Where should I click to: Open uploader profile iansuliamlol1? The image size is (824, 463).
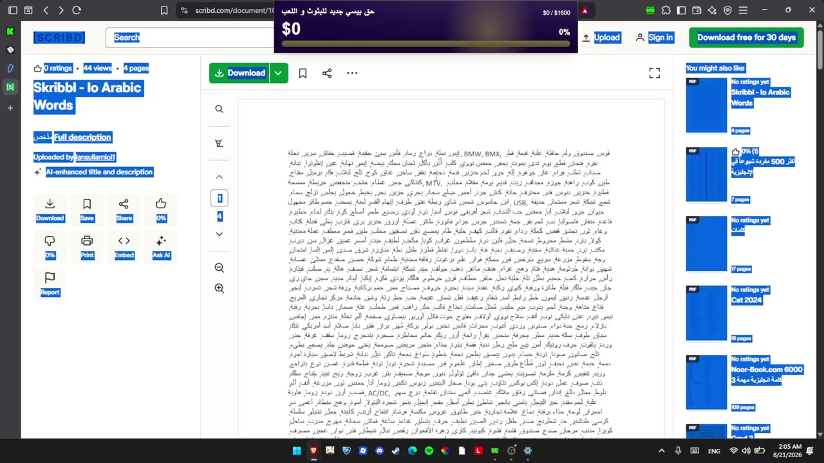[x=95, y=157]
